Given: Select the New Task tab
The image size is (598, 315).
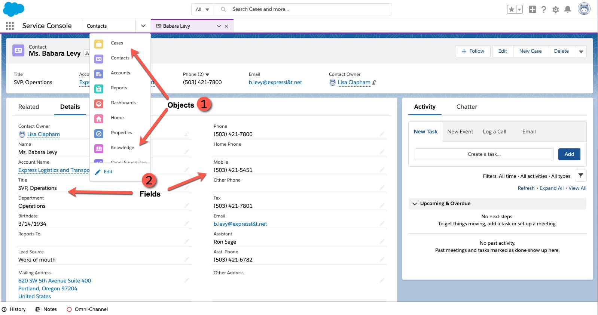Looking at the screenshot, I should coord(425,132).
